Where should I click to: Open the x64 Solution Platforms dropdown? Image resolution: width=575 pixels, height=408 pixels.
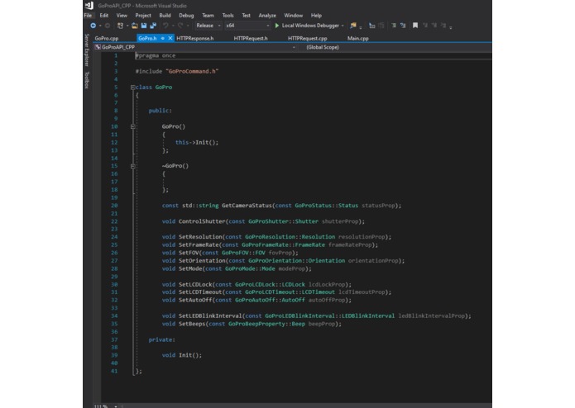point(247,26)
